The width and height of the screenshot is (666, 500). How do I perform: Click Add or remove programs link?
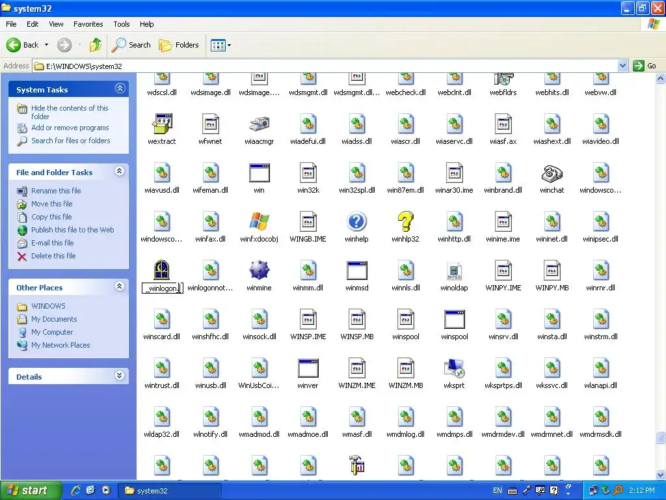tap(70, 128)
